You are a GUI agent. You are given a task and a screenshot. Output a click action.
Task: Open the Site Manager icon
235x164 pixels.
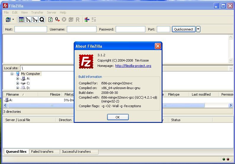click(x=8, y=20)
